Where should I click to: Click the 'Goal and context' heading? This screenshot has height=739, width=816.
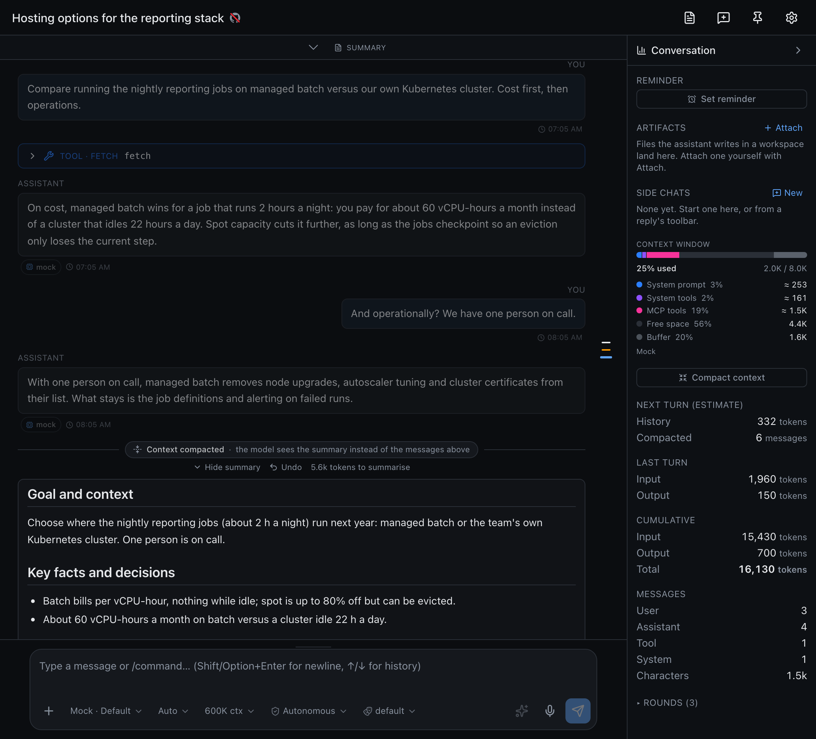click(x=80, y=494)
